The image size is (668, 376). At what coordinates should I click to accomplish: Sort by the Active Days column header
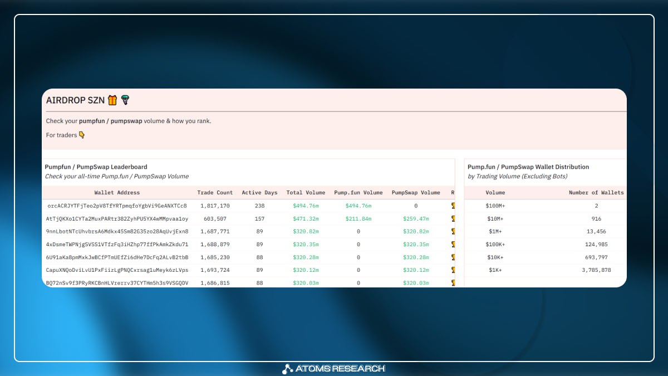259,193
